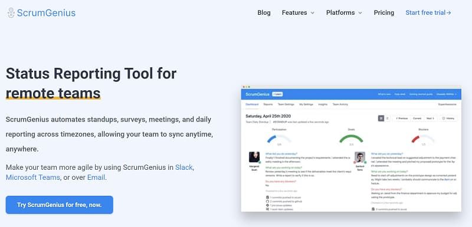
Task: Select the Insights tab in screenshot
Action: coord(323,104)
